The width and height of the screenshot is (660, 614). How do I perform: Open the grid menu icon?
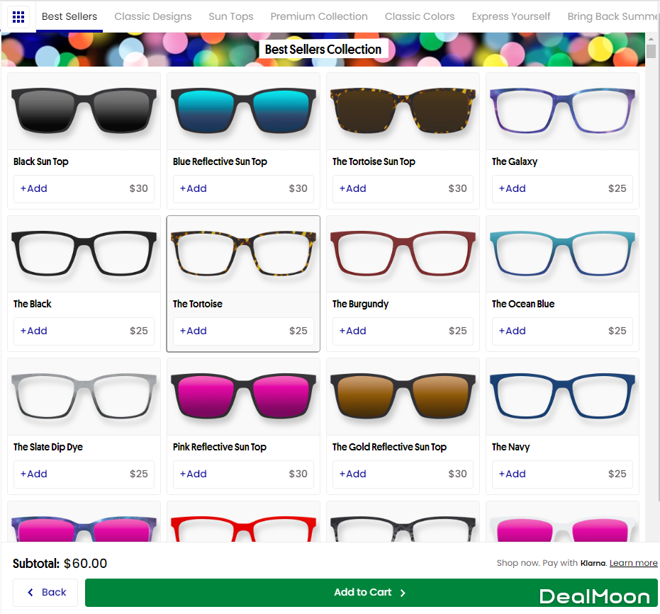tap(18, 16)
